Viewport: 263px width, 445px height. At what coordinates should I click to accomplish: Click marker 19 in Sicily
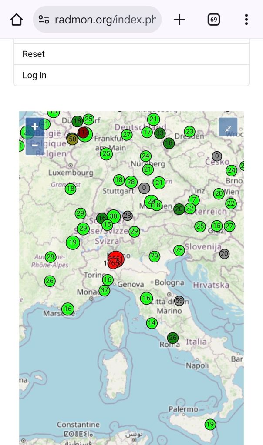[x=210, y=425]
